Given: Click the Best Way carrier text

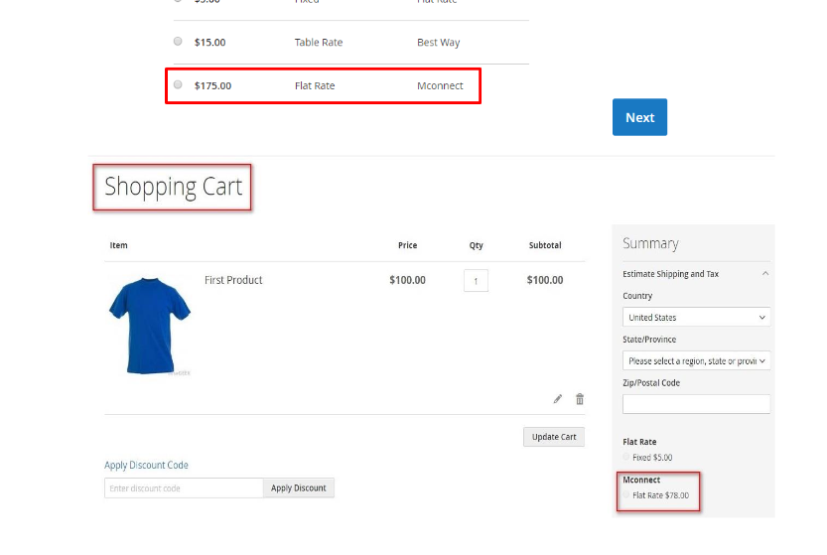Looking at the screenshot, I should click(438, 43).
